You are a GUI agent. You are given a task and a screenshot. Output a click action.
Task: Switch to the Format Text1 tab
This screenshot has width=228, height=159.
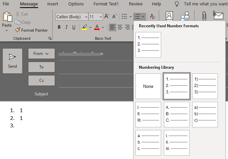(106, 4)
